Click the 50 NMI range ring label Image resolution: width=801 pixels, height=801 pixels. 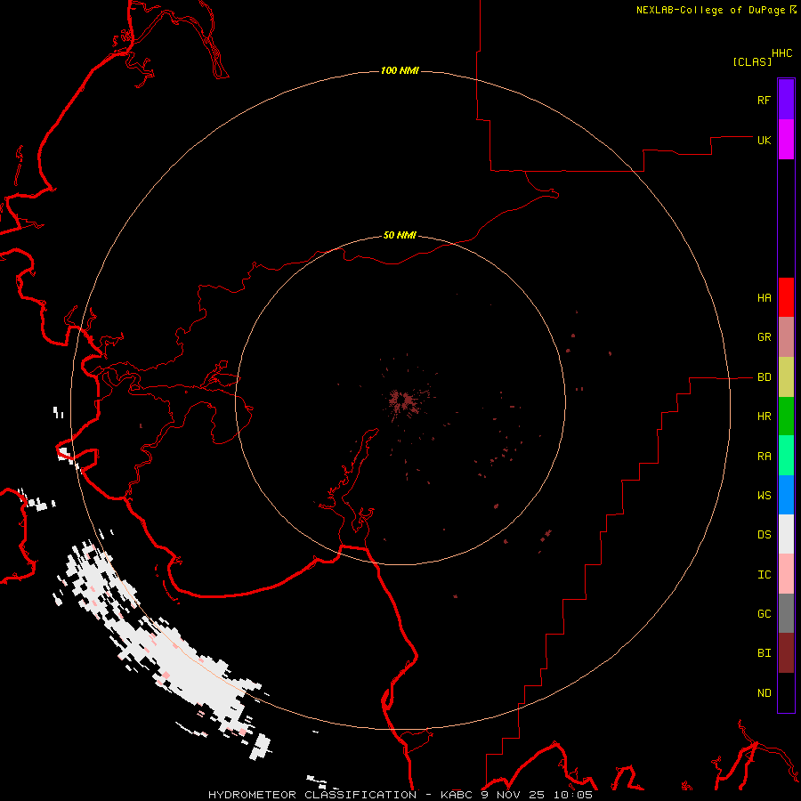coord(400,235)
